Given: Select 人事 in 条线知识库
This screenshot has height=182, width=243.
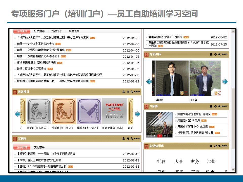Looking at the screenshot, I should [179, 162].
